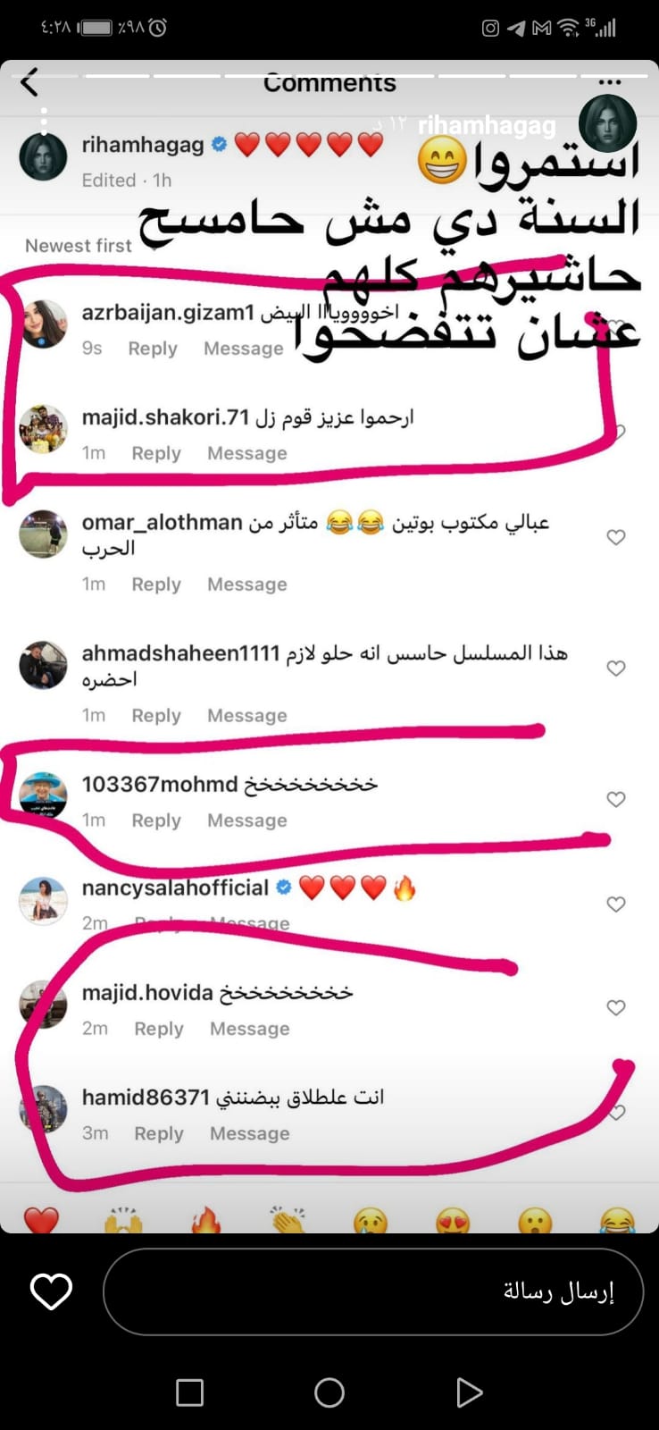Like 103367mohmd's comment with the heart

[x=616, y=799]
